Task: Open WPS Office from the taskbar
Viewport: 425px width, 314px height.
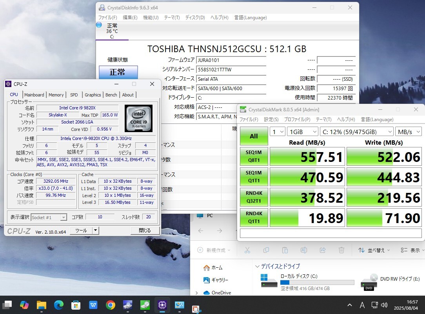Action: [x=93, y=305]
